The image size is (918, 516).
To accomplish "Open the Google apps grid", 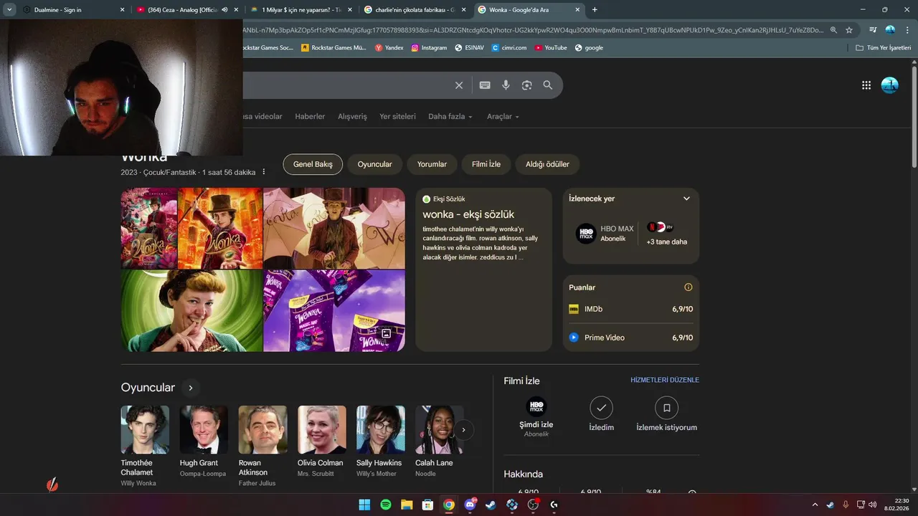I will pos(866,85).
